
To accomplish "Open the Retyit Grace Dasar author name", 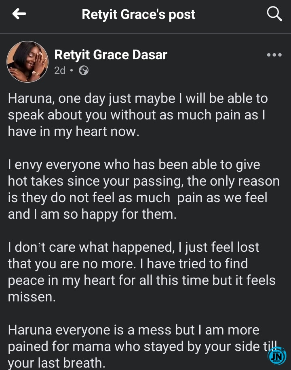I will point(111,55).
